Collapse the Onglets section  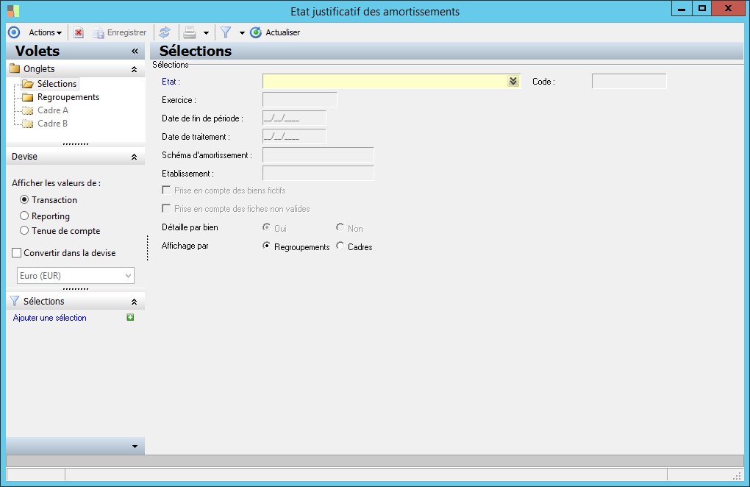pos(135,69)
